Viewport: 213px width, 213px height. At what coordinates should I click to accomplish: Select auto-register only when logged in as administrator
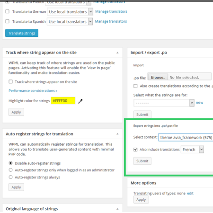(10, 170)
